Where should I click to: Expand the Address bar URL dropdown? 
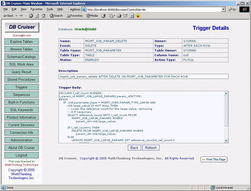coord(223,9)
